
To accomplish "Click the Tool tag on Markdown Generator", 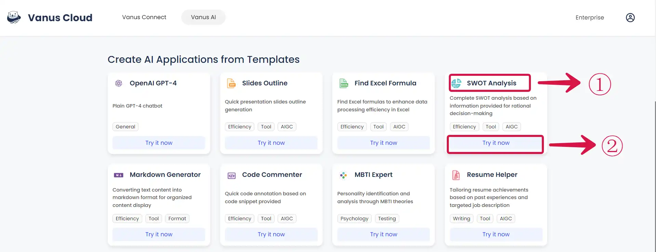I will [153, 219].
